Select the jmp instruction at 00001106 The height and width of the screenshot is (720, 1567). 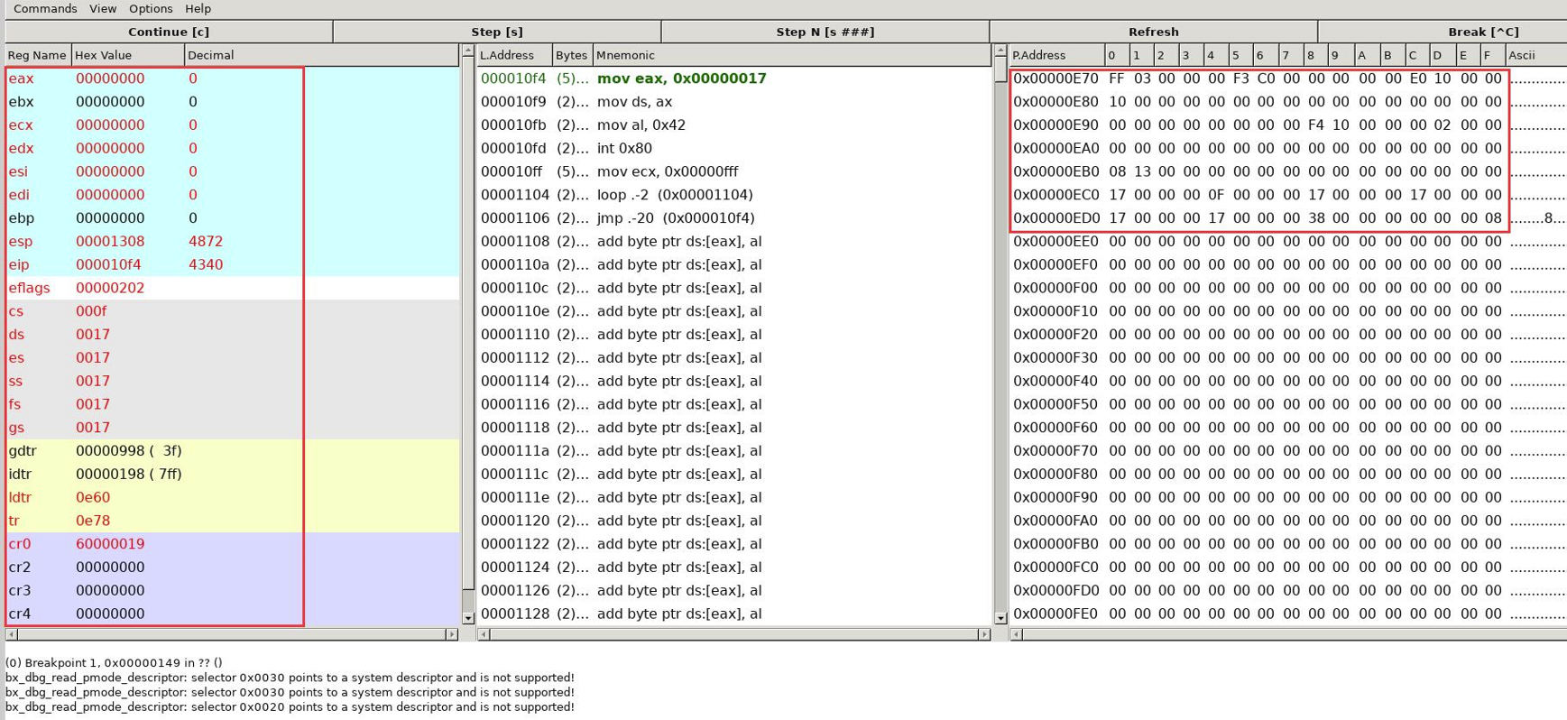tap(733, 218)
